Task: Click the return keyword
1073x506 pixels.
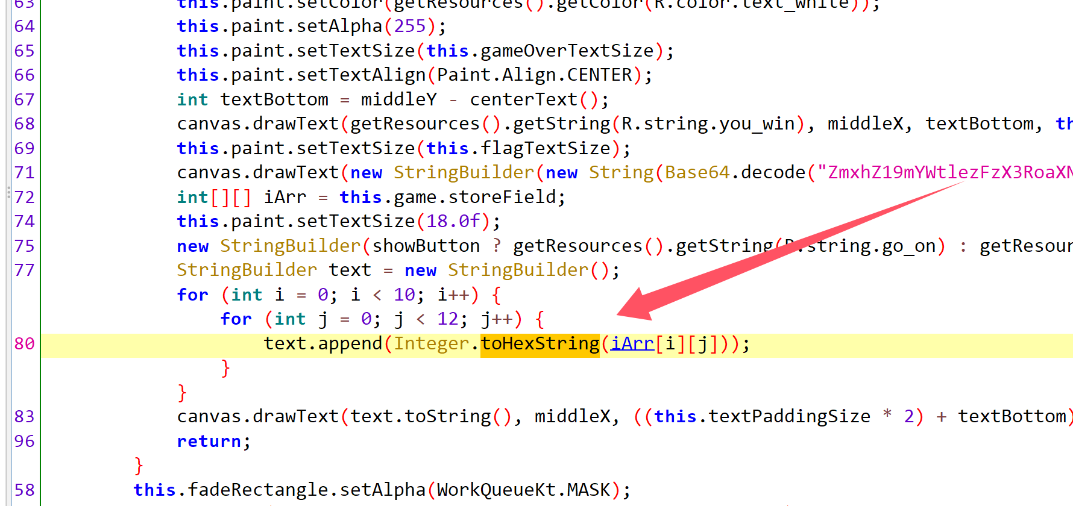Action: point(209,441)
